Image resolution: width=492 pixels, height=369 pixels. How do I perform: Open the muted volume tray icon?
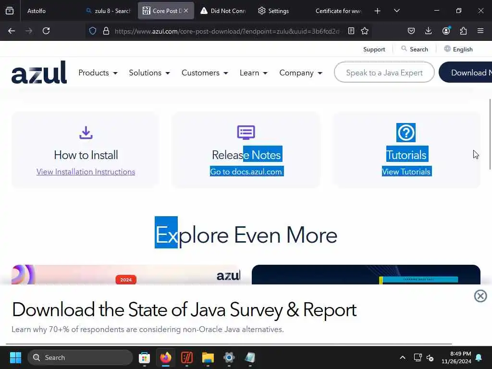430,357
